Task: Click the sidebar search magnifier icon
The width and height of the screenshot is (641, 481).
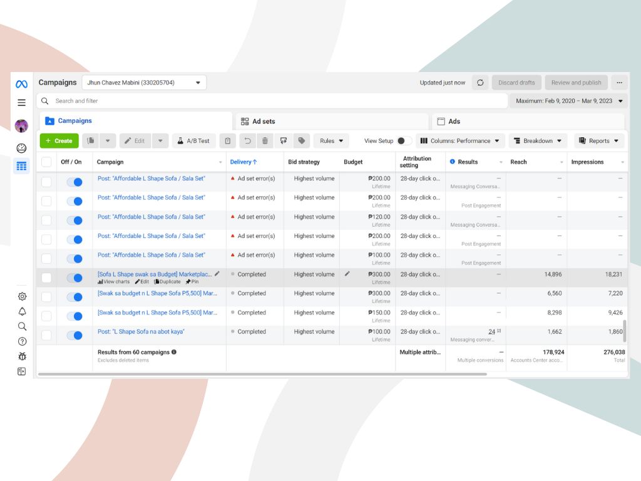Action: 22,326
